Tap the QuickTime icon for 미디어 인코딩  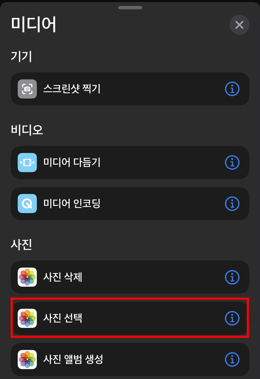27,203
